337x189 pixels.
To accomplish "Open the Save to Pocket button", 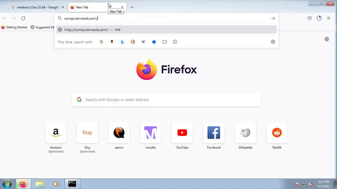I will point(310,18).
